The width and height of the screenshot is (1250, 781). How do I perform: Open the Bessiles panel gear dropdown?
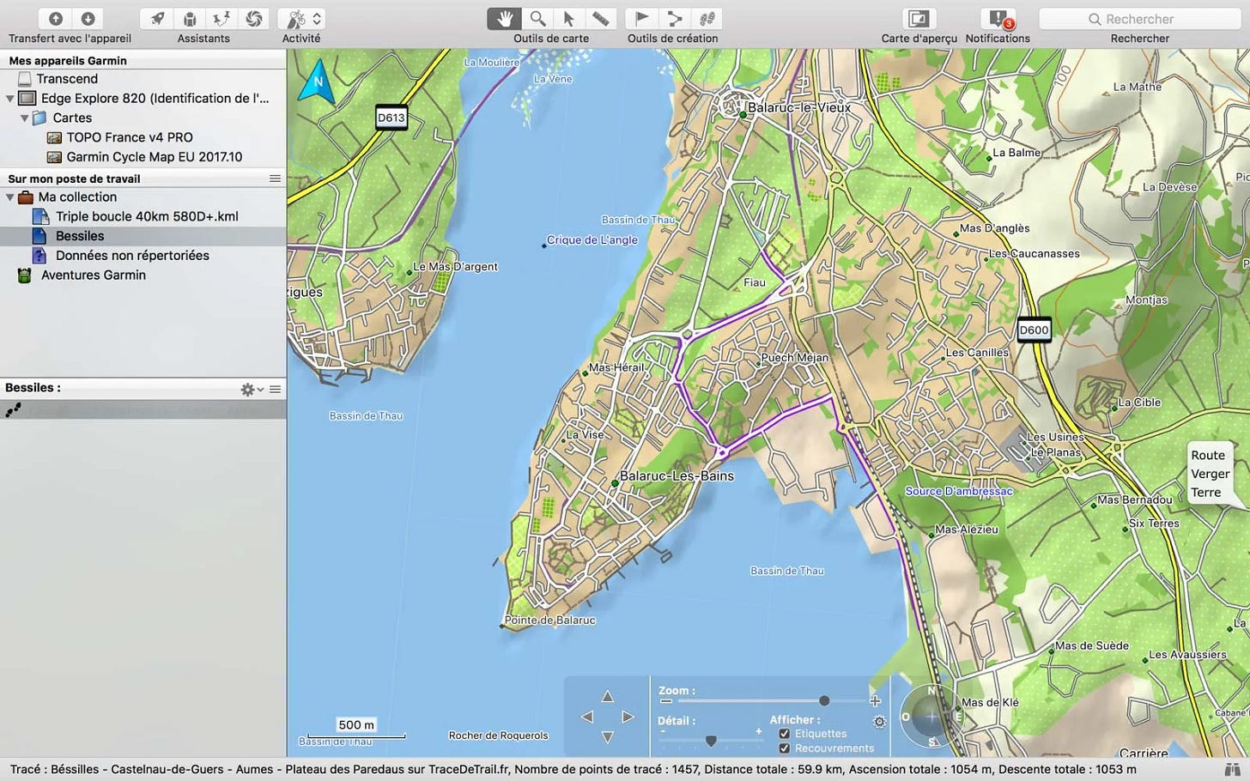pyautogui.click(x=252, y=390)
